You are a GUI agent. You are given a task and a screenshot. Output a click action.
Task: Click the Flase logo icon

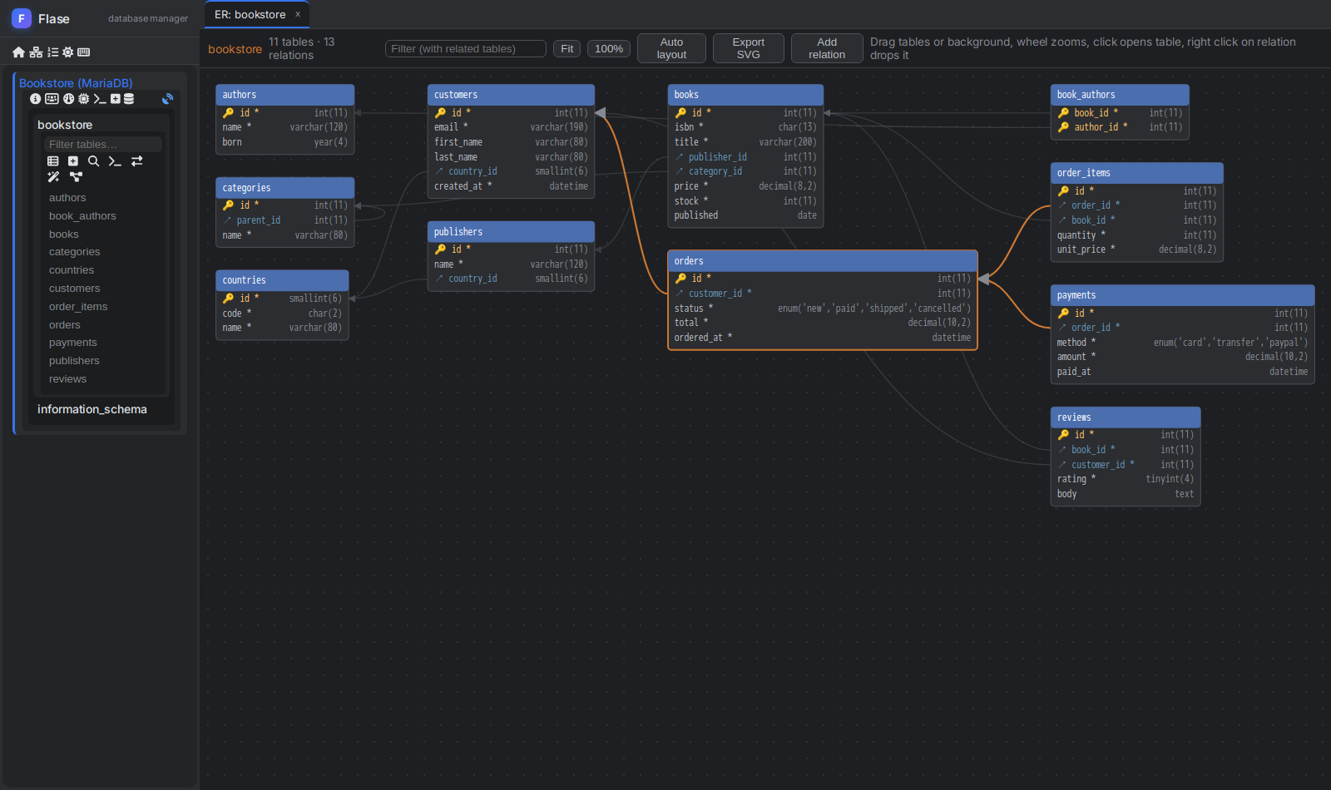(x=22, y=18)
